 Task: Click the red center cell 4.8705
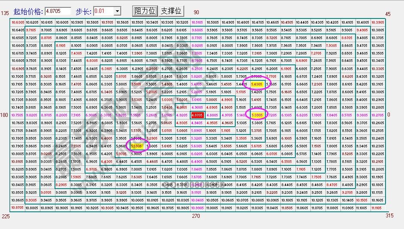coord(197,115)
